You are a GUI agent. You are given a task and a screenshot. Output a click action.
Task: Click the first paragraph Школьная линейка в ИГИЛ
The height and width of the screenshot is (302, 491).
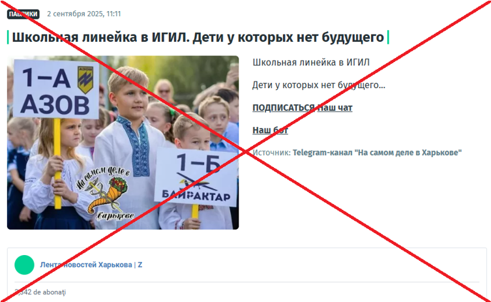click(x=311, y=63)
